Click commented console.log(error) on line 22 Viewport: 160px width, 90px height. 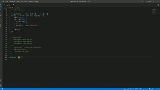23,51
